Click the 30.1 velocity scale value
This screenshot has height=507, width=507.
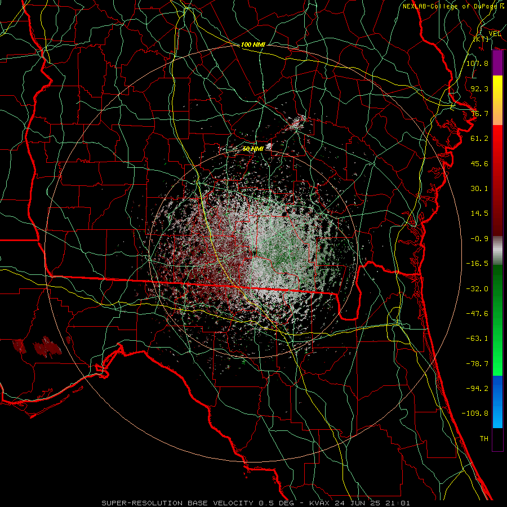[479, 189]
